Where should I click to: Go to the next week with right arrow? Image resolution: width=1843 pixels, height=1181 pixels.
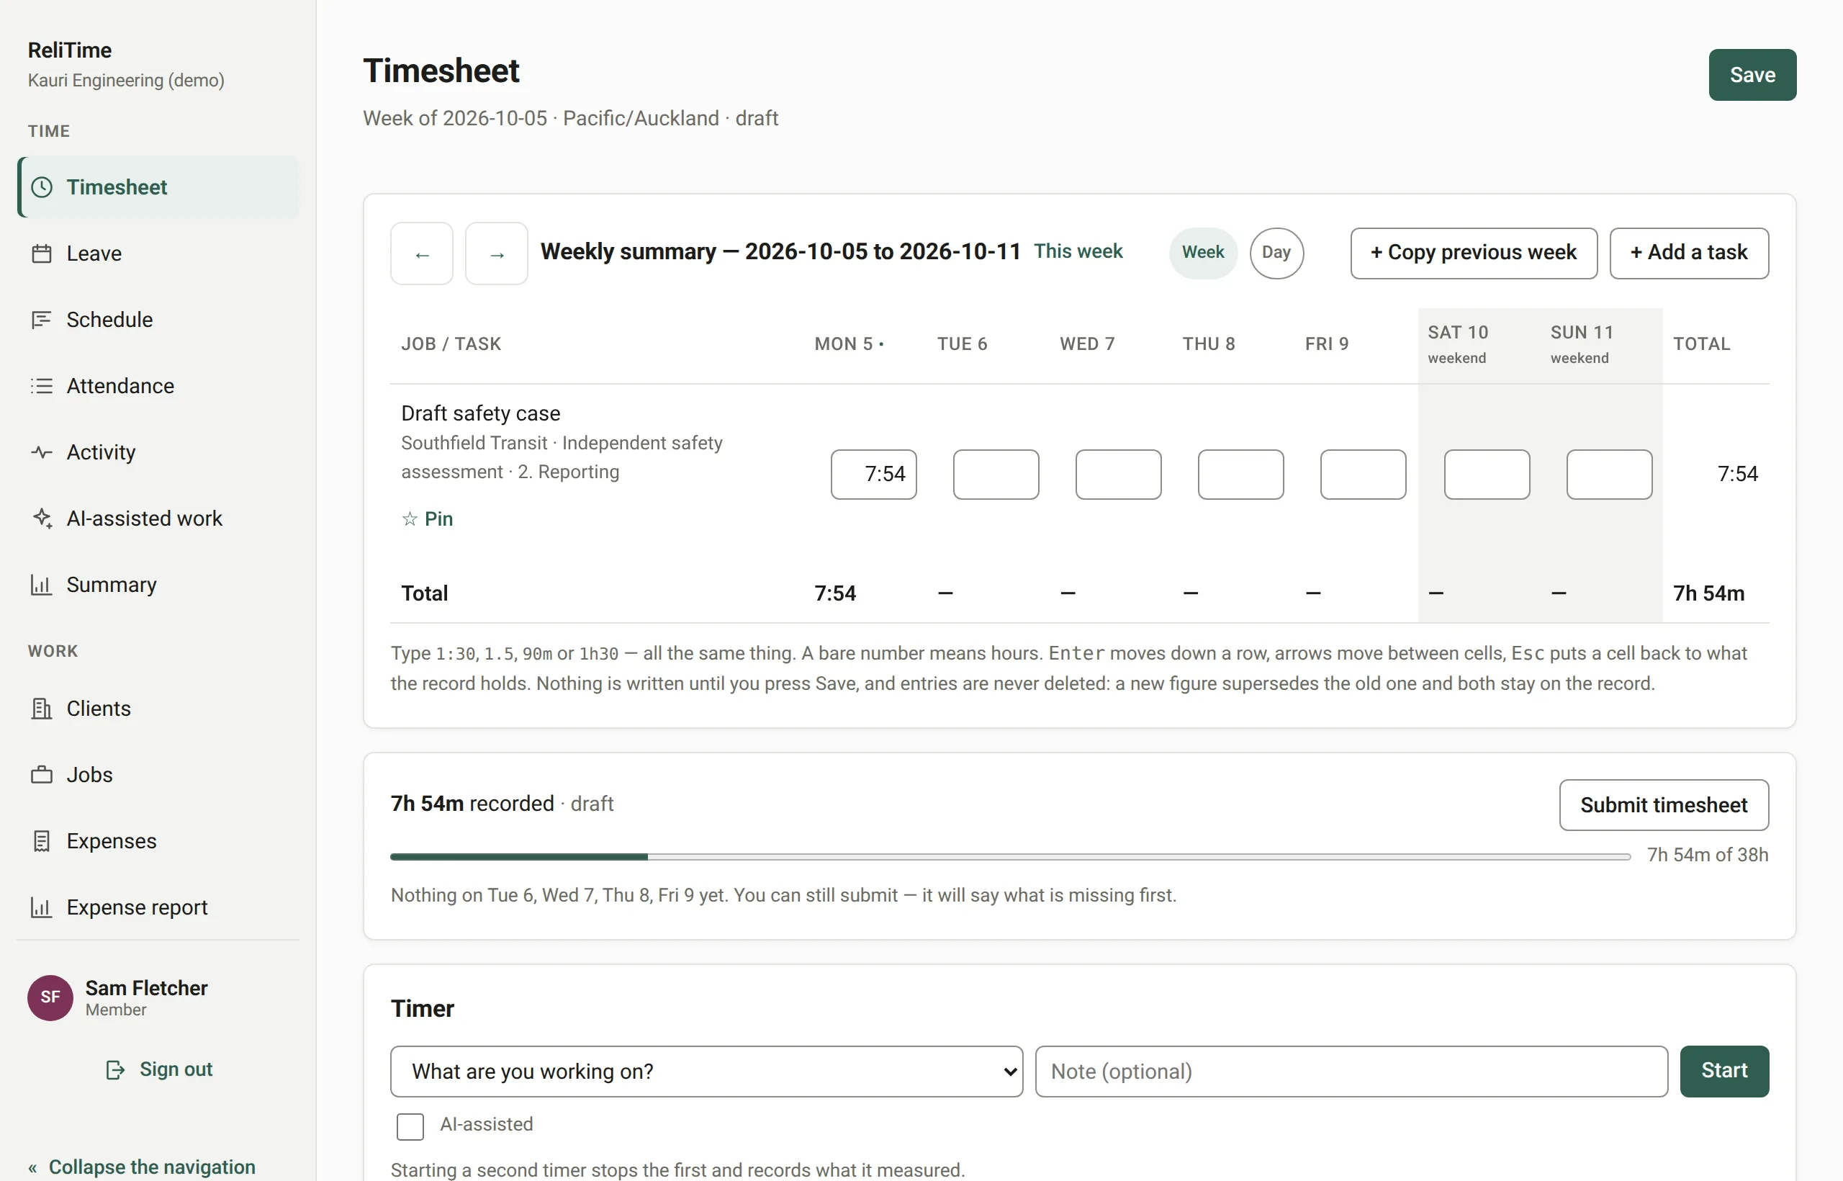tap(497, 253)
